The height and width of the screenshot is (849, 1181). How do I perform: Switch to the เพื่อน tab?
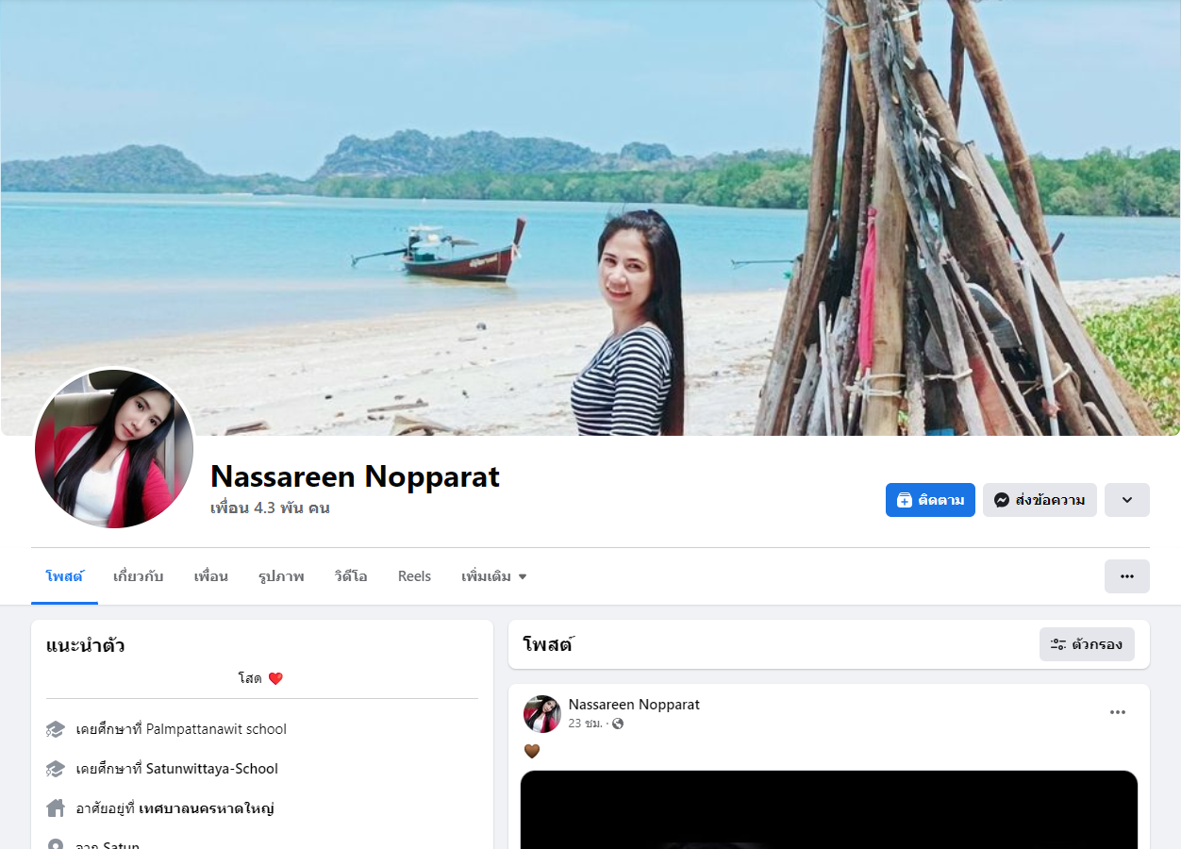click(x=210, y=576)
